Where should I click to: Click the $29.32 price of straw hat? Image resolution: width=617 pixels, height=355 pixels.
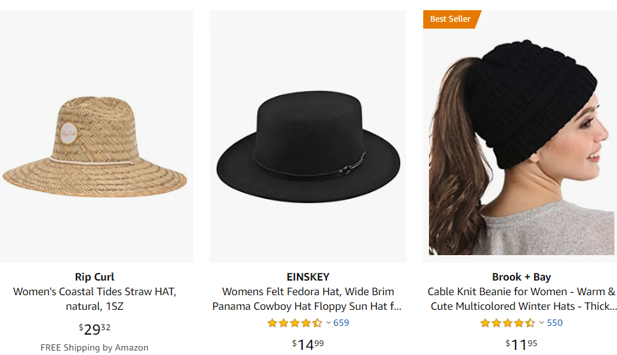tap(95, 329)
